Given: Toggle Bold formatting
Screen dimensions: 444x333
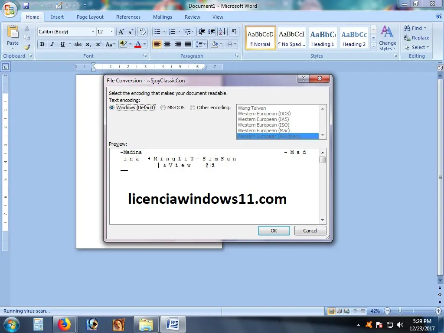Looking at the screenshot, I should tap(42, 44).
